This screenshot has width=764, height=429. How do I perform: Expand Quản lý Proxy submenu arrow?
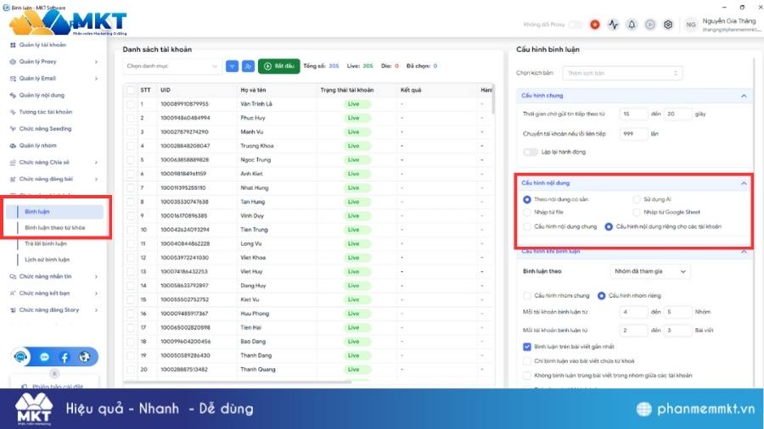[96, 62]
